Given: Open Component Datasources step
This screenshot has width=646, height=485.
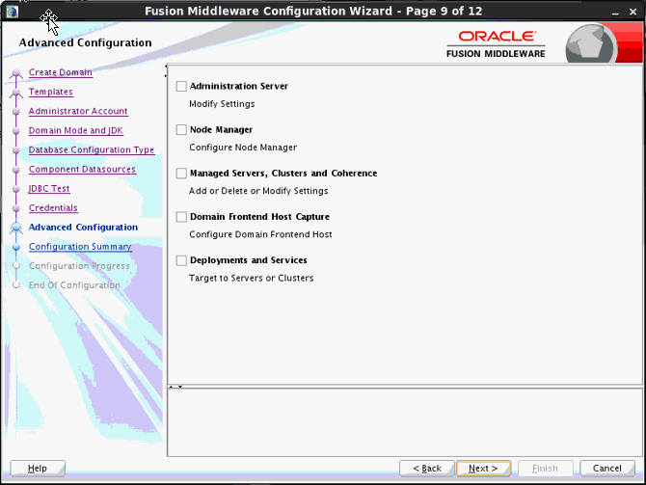Looking at the screenshot, I should pos(82,170).
